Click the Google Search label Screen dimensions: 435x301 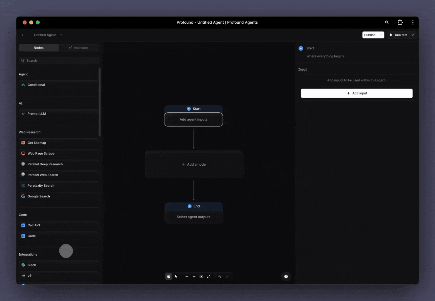(x=39, y=196)
